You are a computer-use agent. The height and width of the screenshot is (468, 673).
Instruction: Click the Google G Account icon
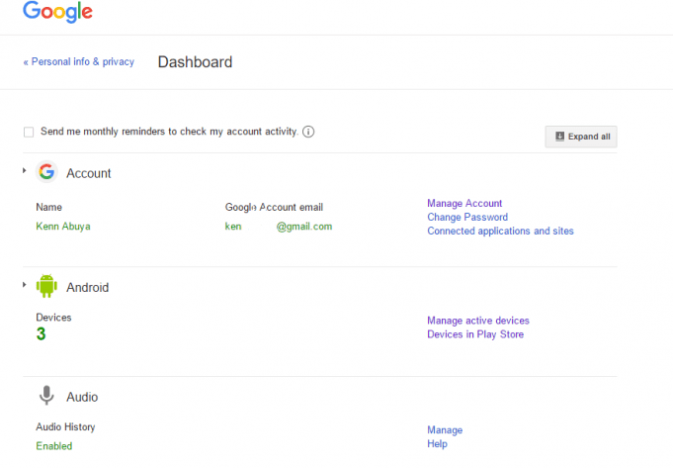point(46,172)
